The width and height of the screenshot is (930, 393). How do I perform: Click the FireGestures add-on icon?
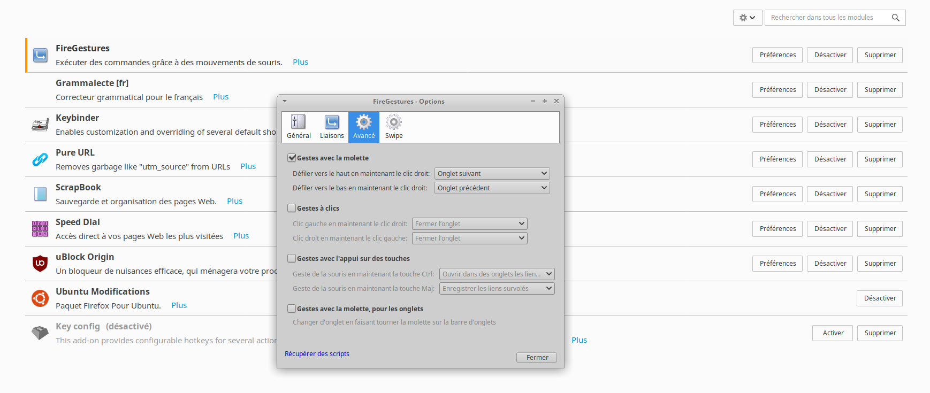tap(40, 55)
